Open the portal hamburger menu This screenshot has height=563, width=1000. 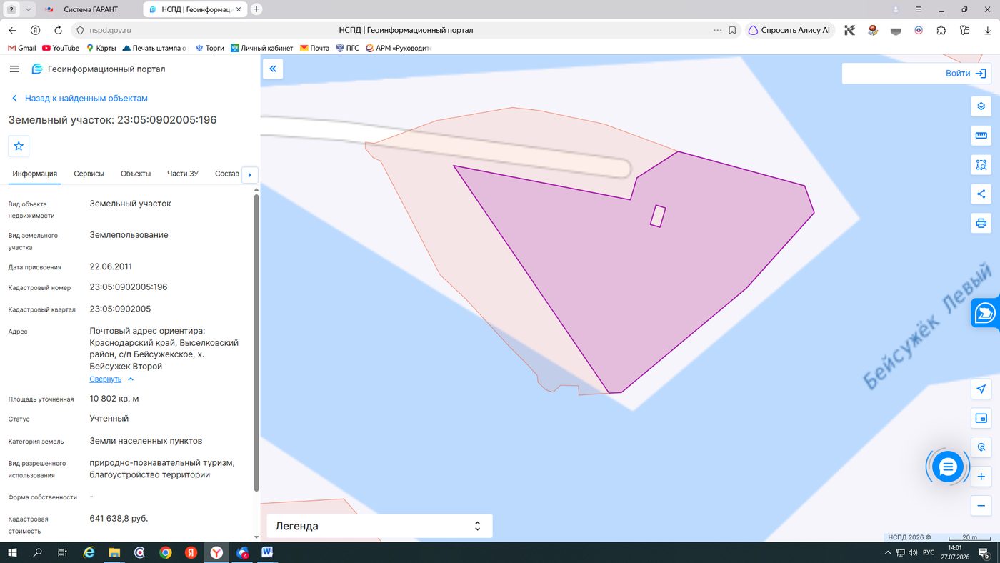tap(14, 69)
